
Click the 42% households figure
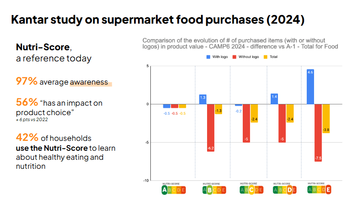[27, 138]
